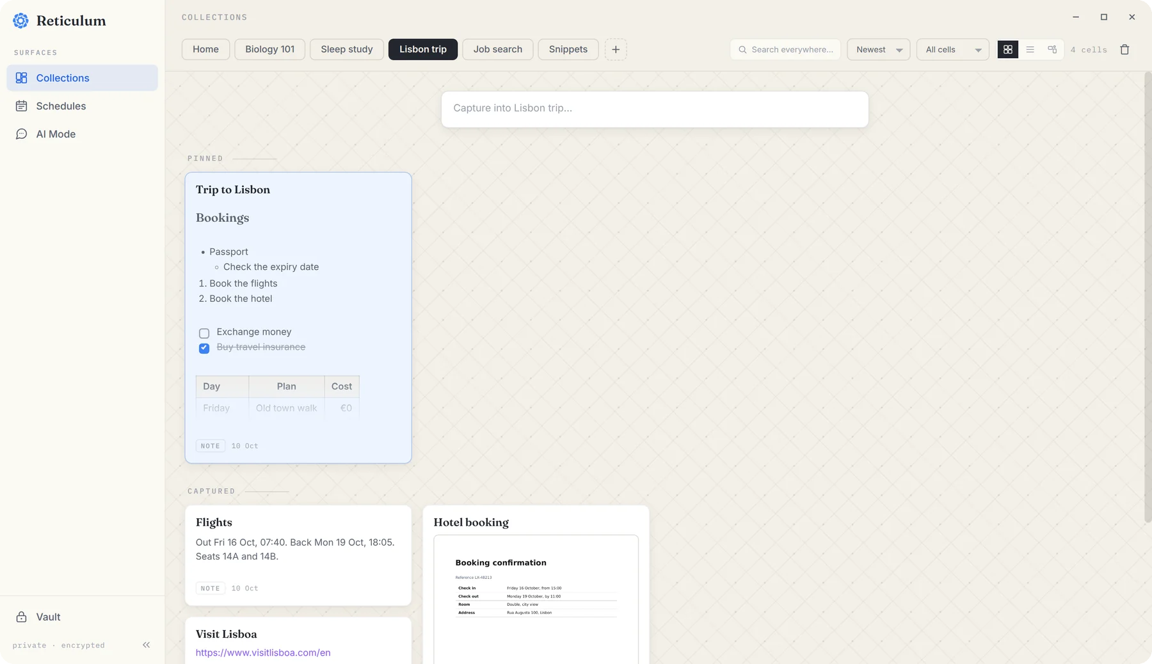The image size is (1152, 664).
Task: Open AI Mode from the sidebar
Action: (x=82, y=134)
